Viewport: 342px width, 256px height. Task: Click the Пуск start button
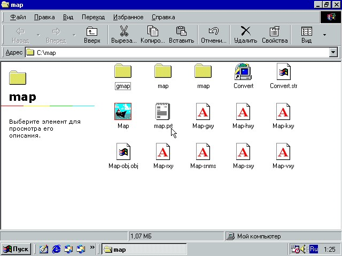point(16,249)
